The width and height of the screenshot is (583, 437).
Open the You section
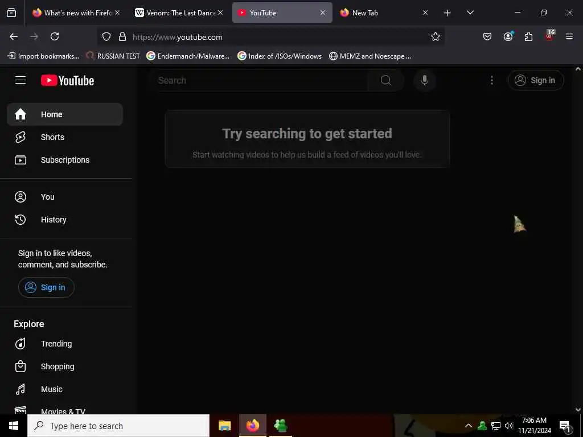pyautogui.click(x=65, y=197)
